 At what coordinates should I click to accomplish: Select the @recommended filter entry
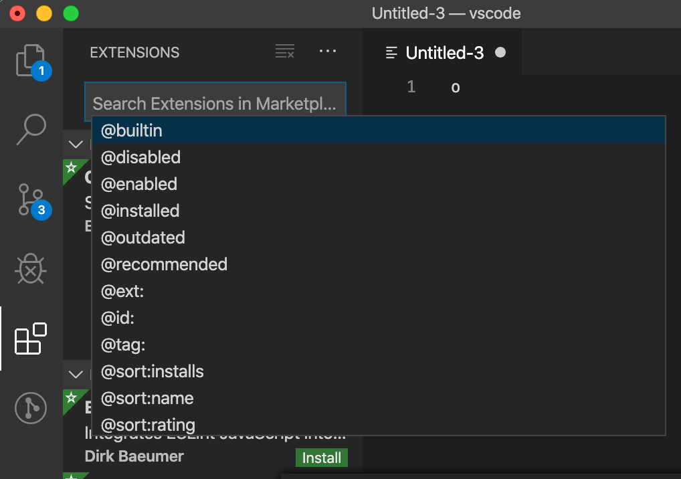click(x=164, y=264)
